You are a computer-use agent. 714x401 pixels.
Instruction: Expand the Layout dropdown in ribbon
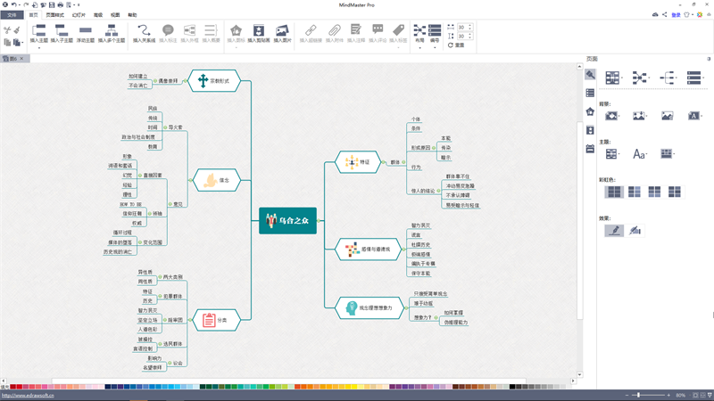click(x=419, y=37)
